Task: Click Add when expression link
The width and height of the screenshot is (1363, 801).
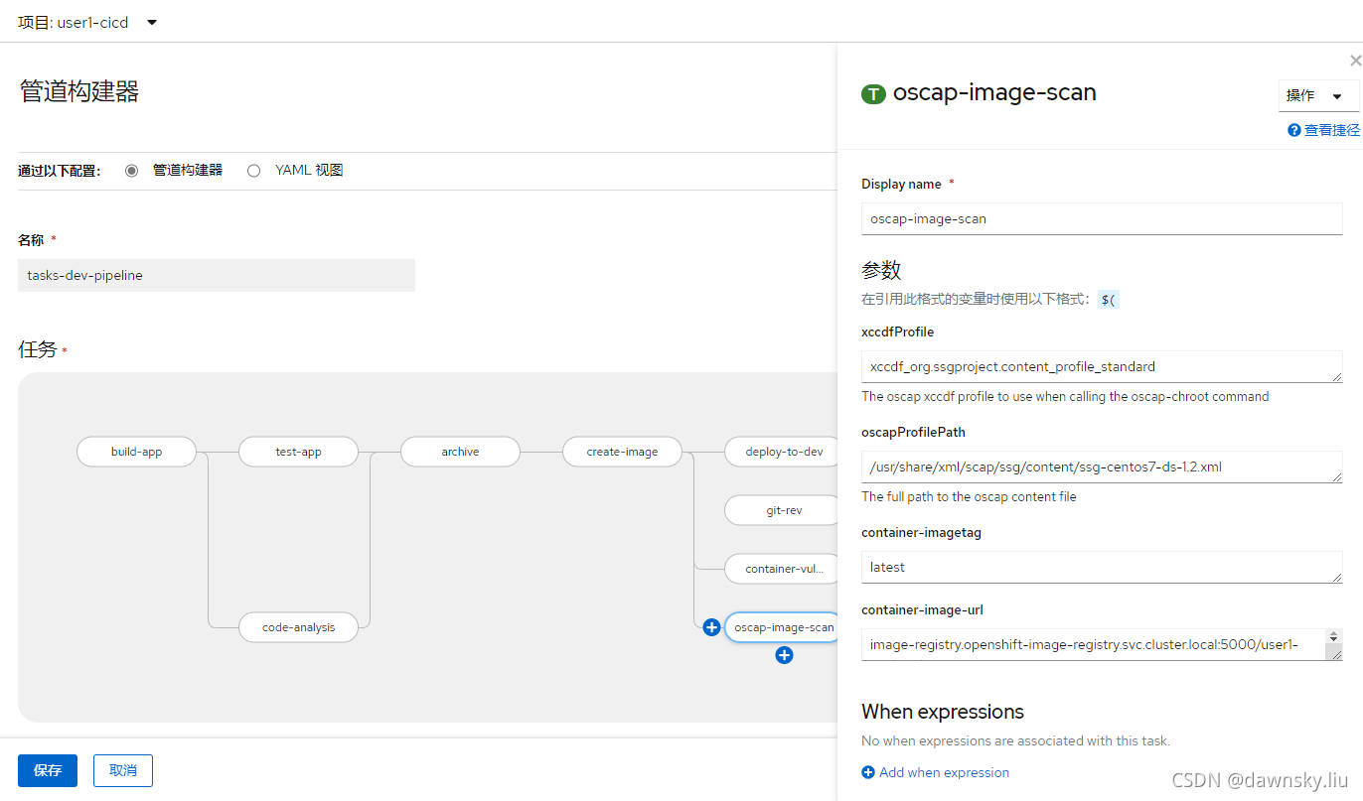Action: click(x=944, y=772)
